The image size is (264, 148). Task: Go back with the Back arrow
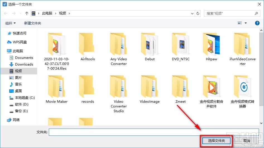point(6,13)
